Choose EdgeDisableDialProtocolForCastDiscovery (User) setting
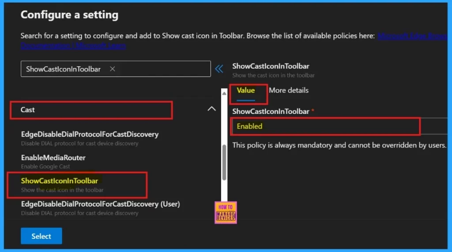Viewport: 452px width, 252px height. tap(100, 208)
